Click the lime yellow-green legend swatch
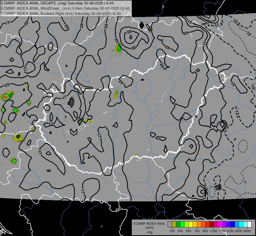 pos(186,224)
